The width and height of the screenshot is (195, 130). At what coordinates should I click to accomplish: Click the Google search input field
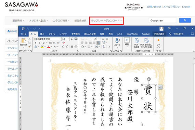[x=163, y=21]
